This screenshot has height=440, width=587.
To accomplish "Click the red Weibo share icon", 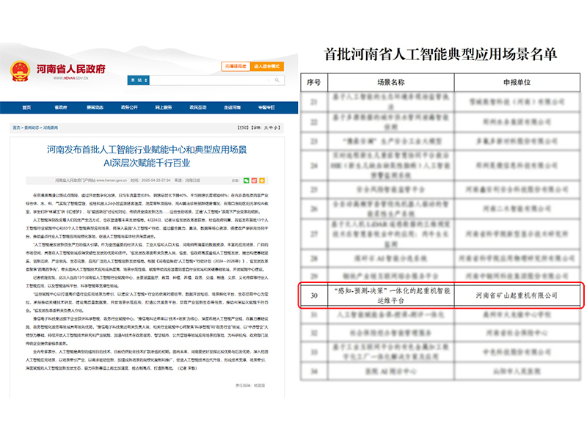I will [254, 180].
